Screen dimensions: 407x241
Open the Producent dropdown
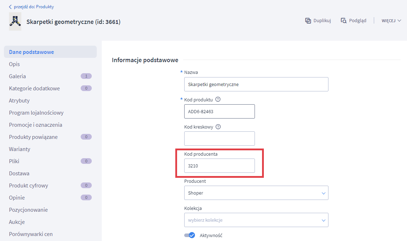(x=256, y=193)
